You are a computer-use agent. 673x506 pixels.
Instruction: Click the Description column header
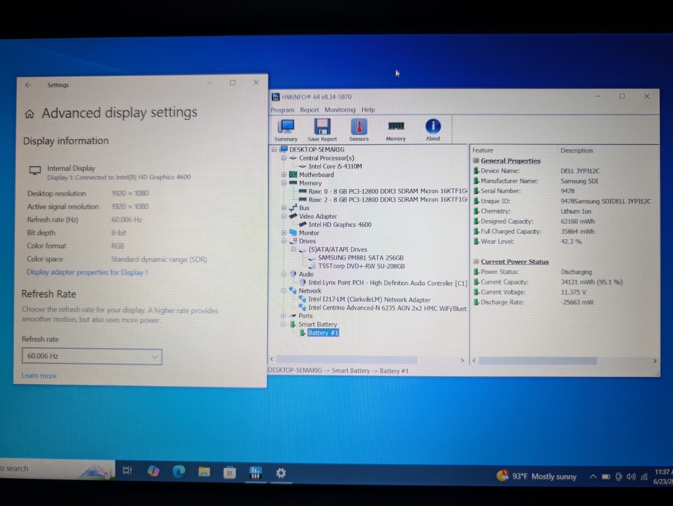pos(576,150)
